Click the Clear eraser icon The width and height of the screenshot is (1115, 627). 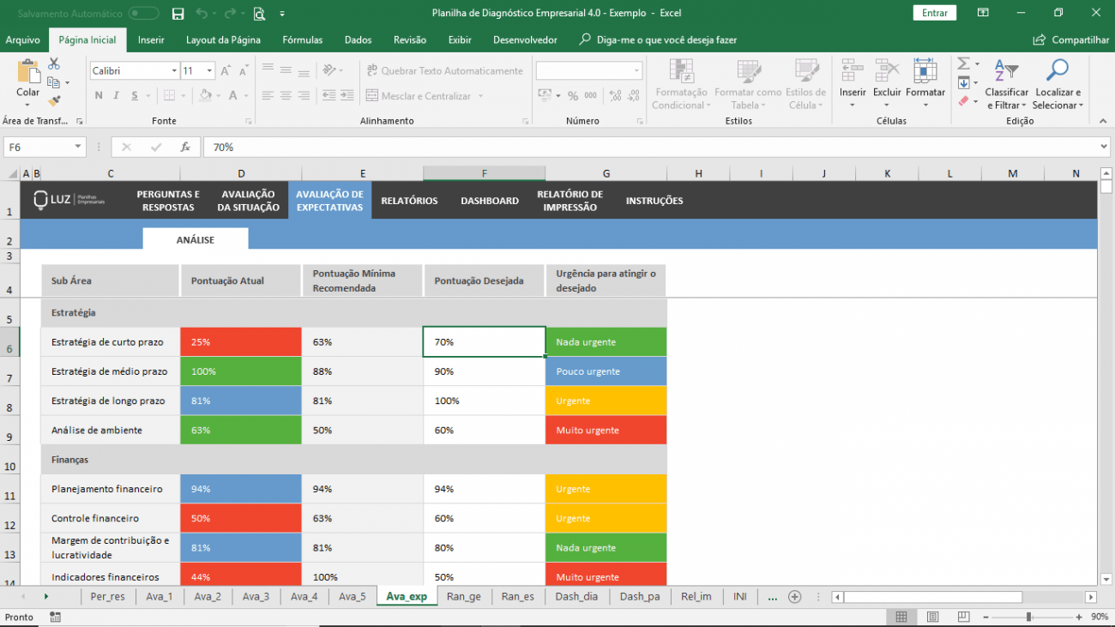click(963, 101)
